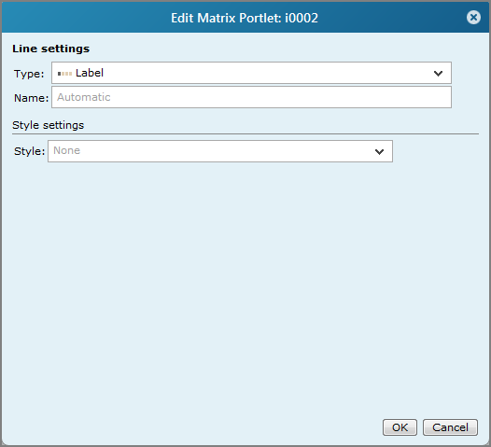
Task: Confirm changes with the OK button
Action: (x=400, y=427)
